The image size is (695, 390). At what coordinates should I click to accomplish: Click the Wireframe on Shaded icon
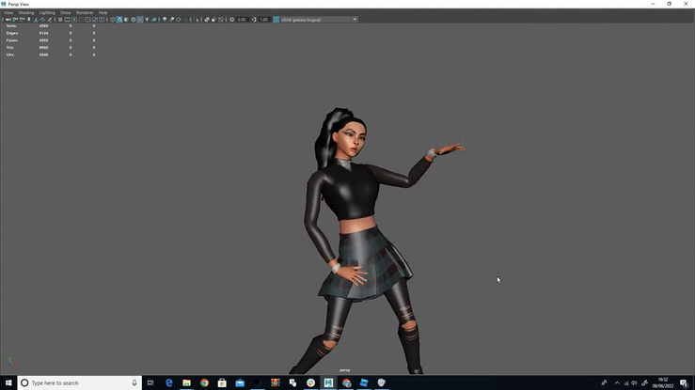click(x=134, y=20)
